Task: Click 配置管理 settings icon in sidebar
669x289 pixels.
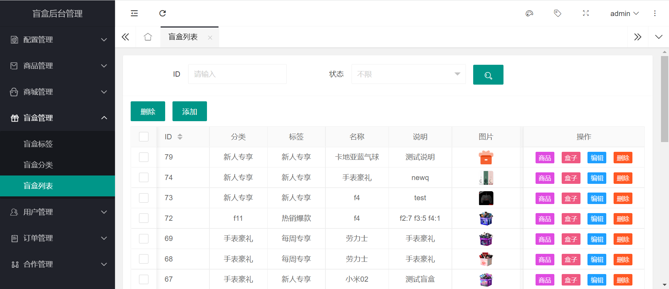Action: [14, 40]
